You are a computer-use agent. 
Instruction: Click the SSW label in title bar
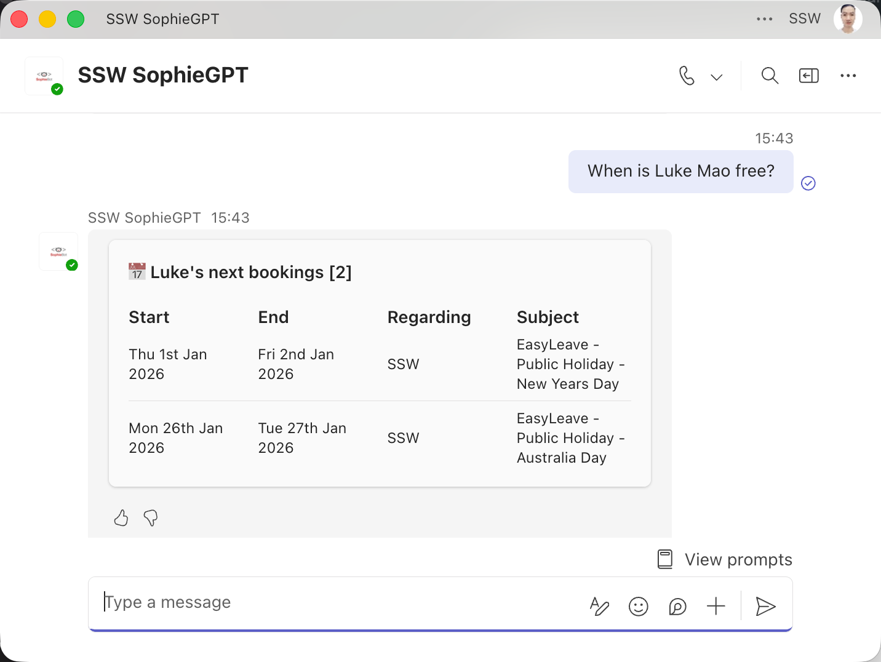coord(805,19)
